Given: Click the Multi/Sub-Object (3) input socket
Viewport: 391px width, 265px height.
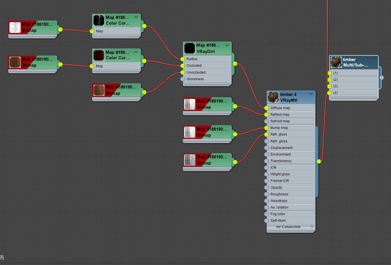Looking at the screenshot, I should coord(330,86).
